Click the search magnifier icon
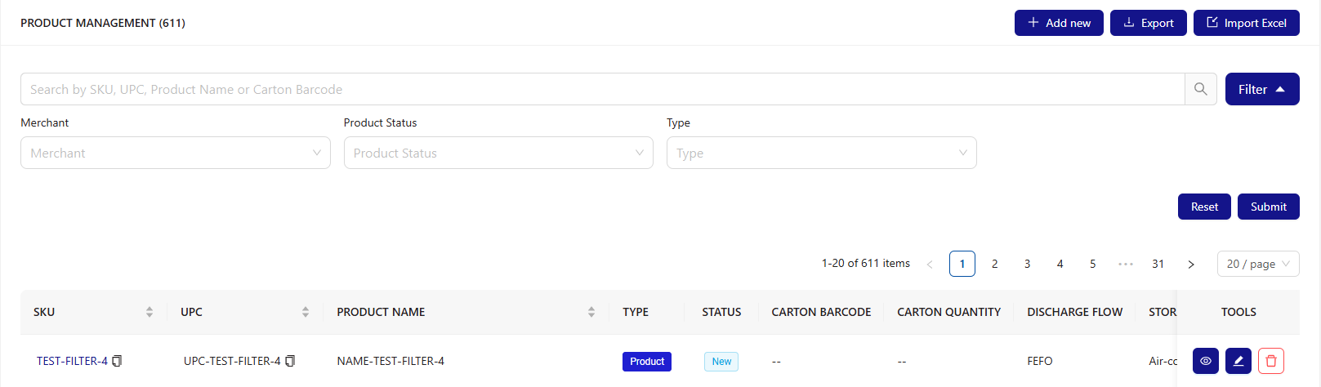The image size is (1321, 387). point(1200,89)
